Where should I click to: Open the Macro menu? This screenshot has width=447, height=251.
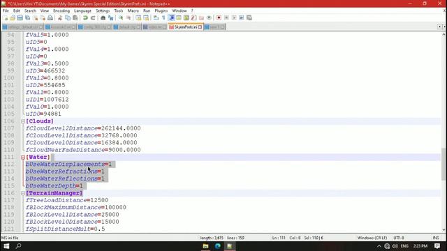coord(133,11)
